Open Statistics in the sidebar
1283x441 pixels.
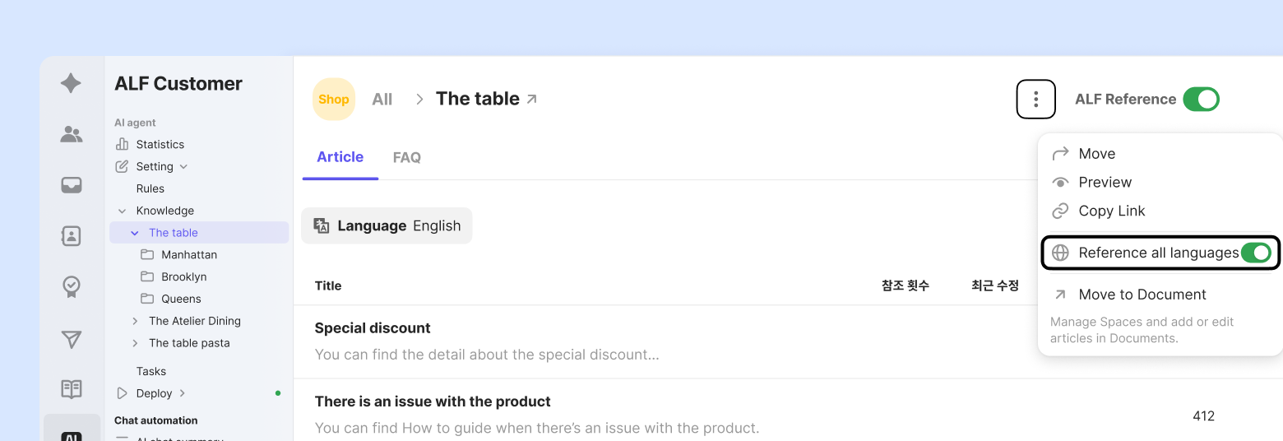[160, 144]
